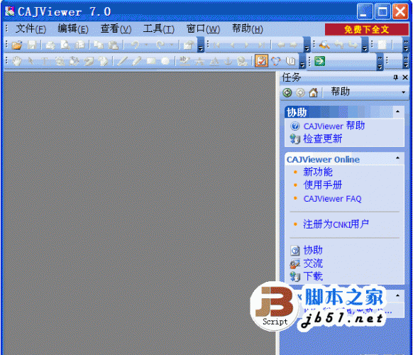Open the 使用手册 link
The height and width of the screenshot is (355, 413).
(323, 185)
